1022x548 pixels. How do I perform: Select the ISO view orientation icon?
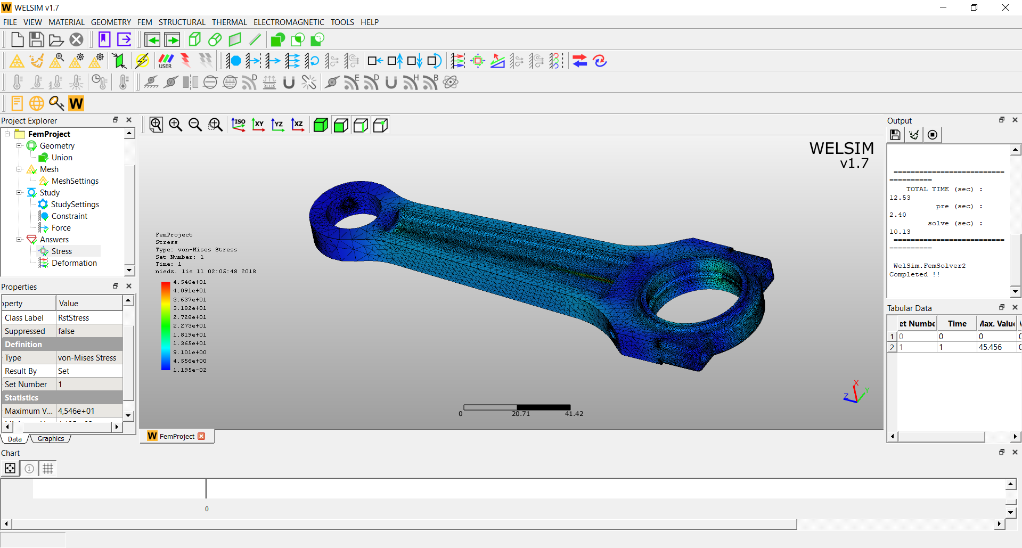238,125
